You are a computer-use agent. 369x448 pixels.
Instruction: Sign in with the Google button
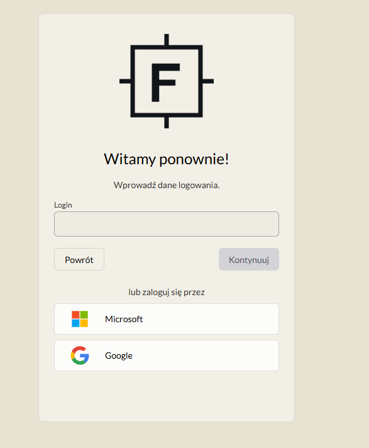tap(167, 356)
